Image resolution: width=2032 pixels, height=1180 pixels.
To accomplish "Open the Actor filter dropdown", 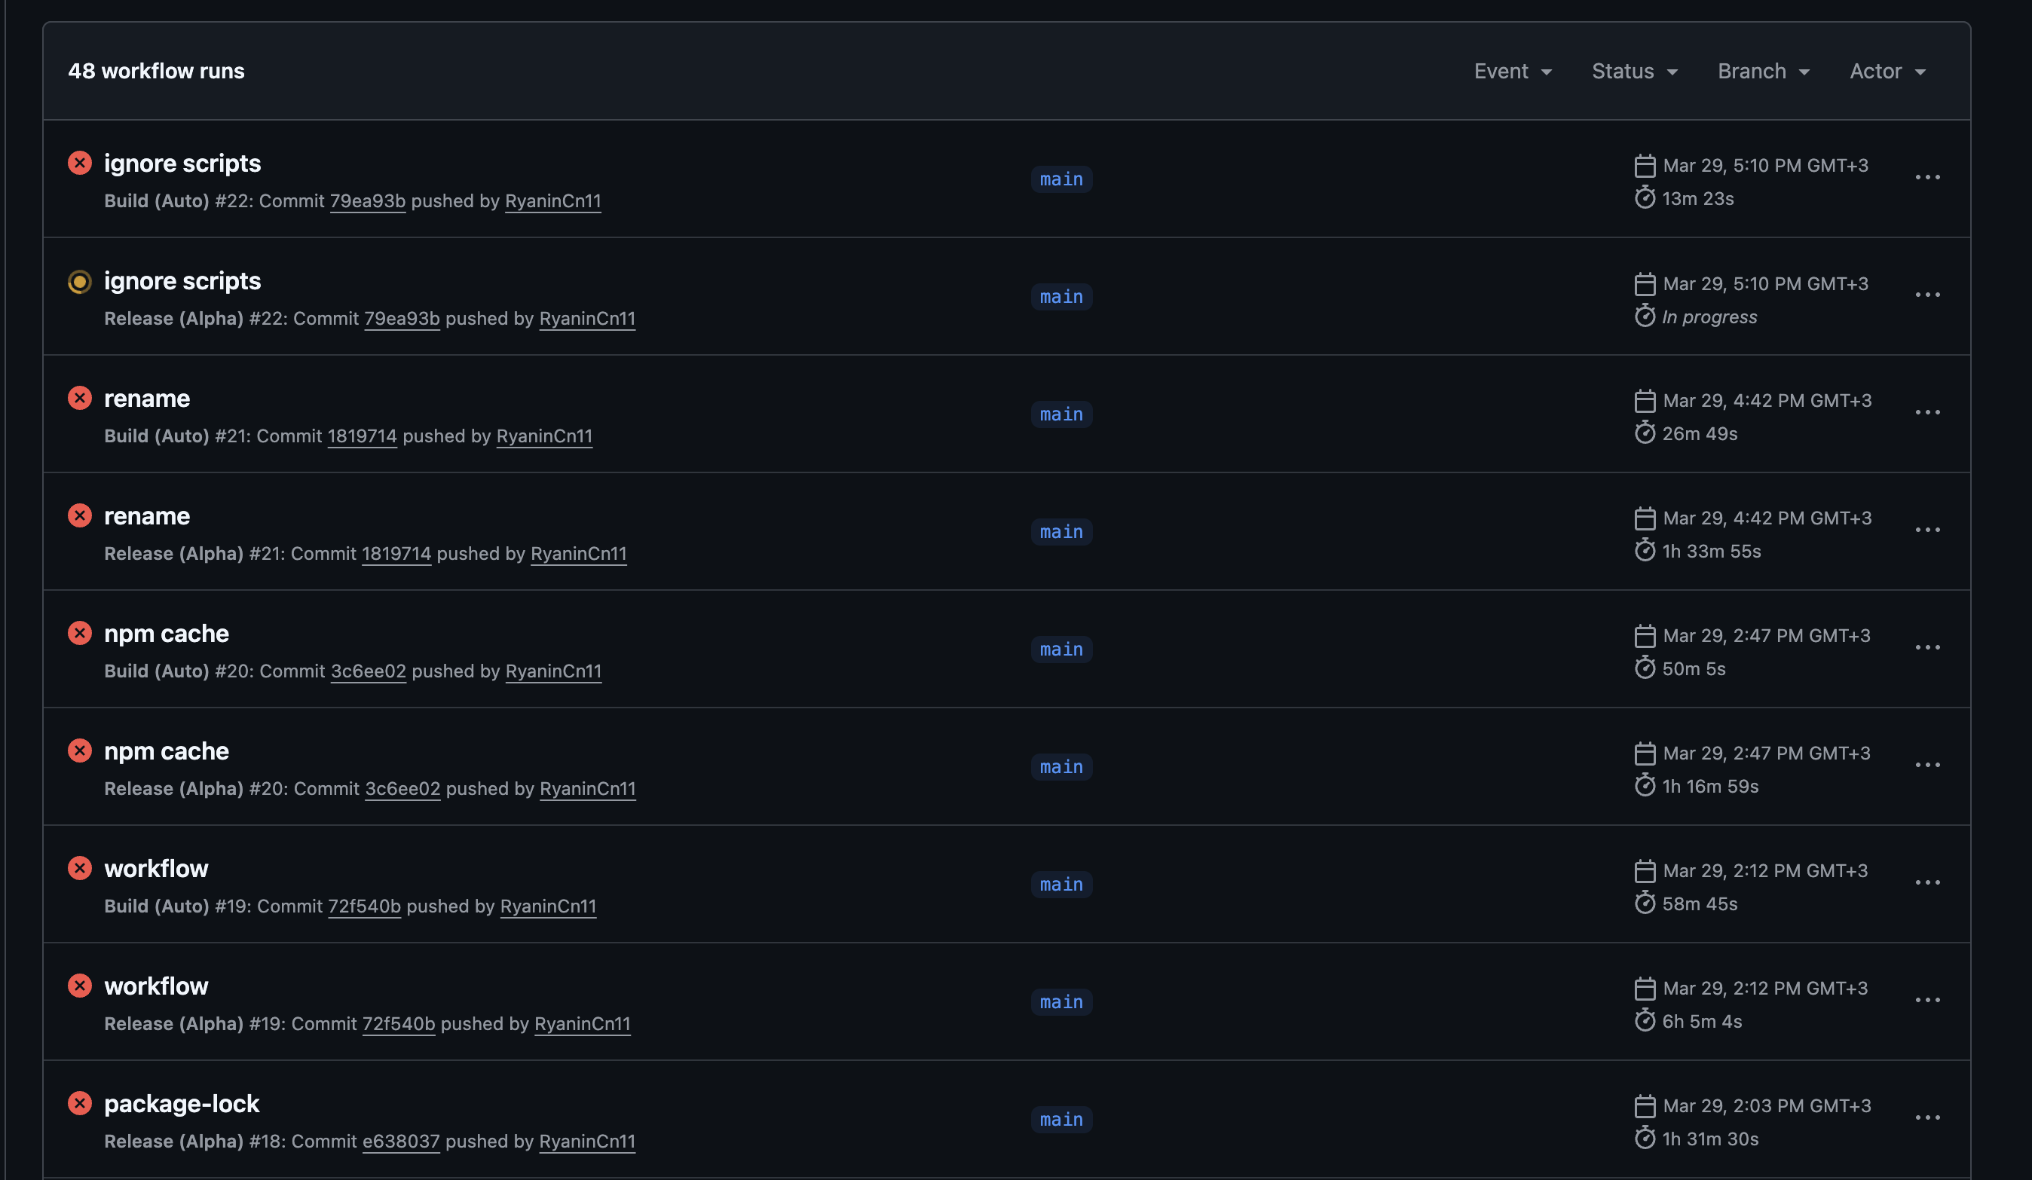I will click(x=1887, y=71).
